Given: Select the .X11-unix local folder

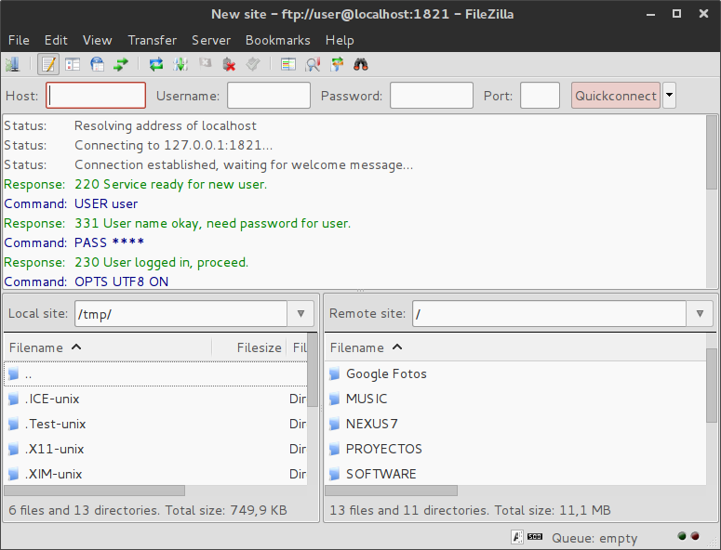Looking at the screenshot, I should pos(155,449).
